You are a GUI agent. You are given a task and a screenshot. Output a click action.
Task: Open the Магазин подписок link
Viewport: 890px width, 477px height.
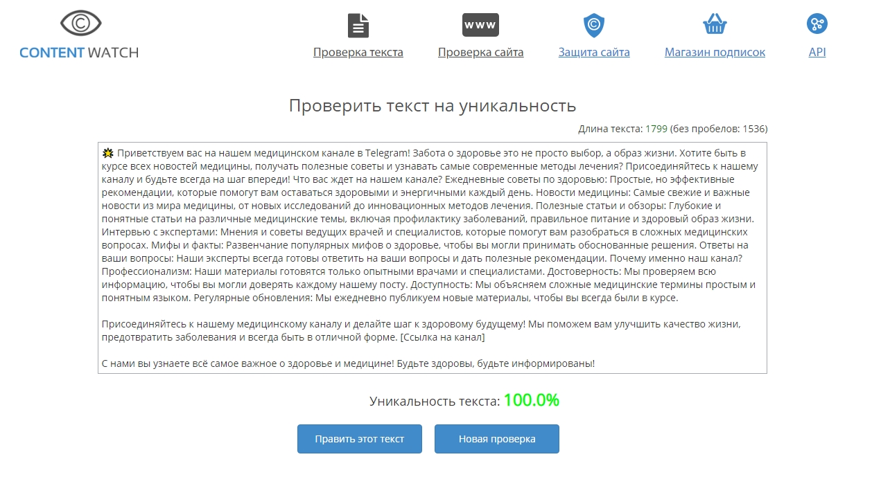point(715,53)
